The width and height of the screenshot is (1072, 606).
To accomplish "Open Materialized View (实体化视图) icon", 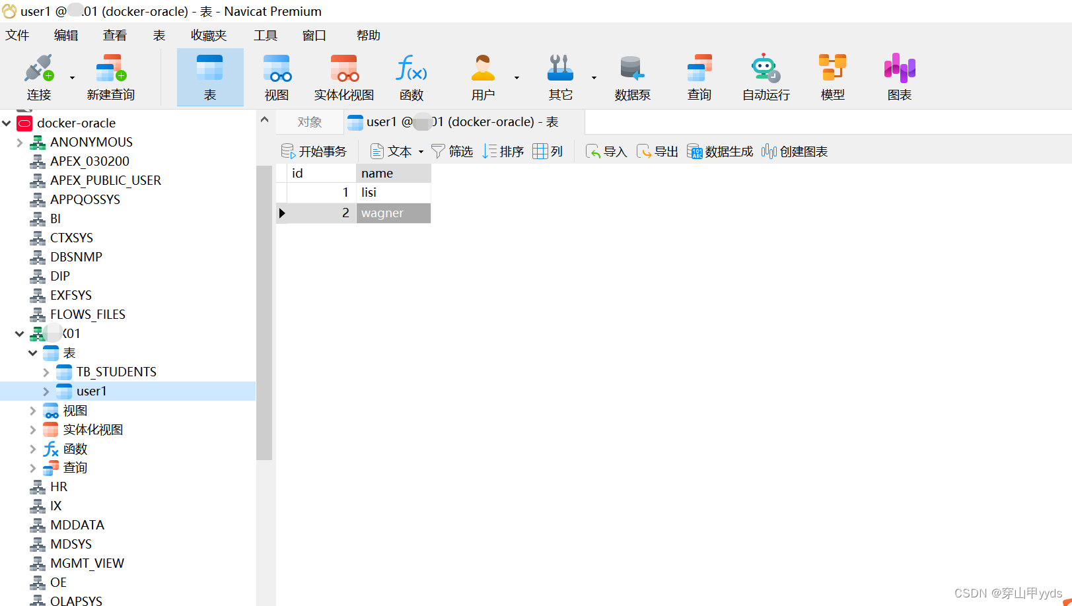I will (344, 77).
